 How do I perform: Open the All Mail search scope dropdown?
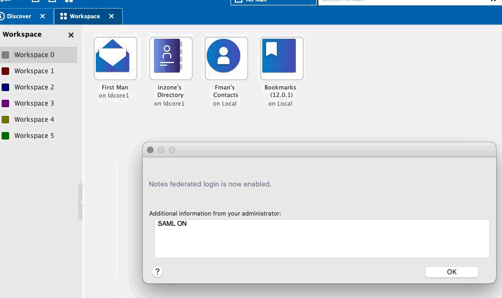pyautogui.click(x=273, y=2)
